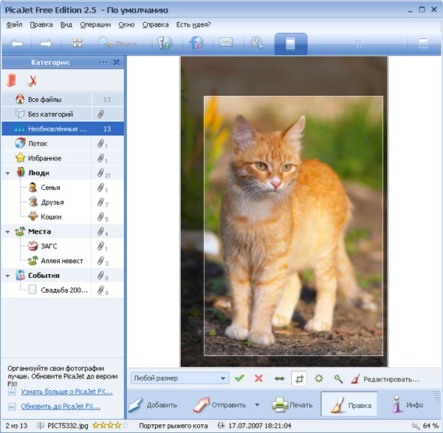
Task: Open the Есть идея? menu
Action: coord(193,24)
